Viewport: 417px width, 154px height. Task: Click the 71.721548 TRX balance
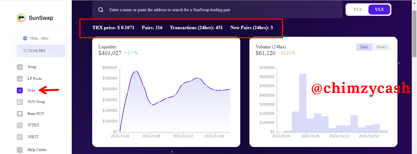click(34, 51)
